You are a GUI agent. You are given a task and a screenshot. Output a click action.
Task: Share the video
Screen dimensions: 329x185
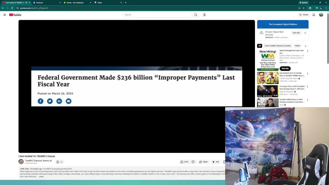(x=203, y=162)
